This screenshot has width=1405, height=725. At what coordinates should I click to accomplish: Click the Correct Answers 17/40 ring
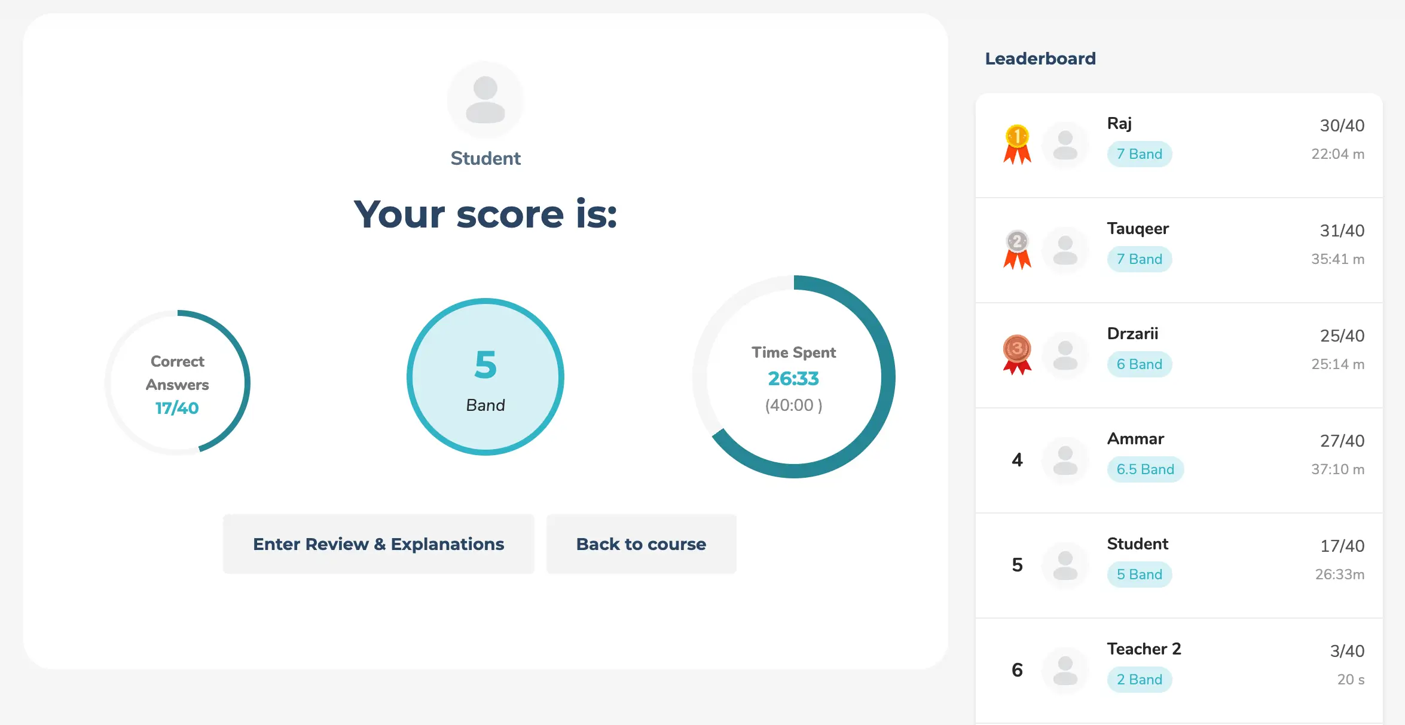(x=178, y=383)
